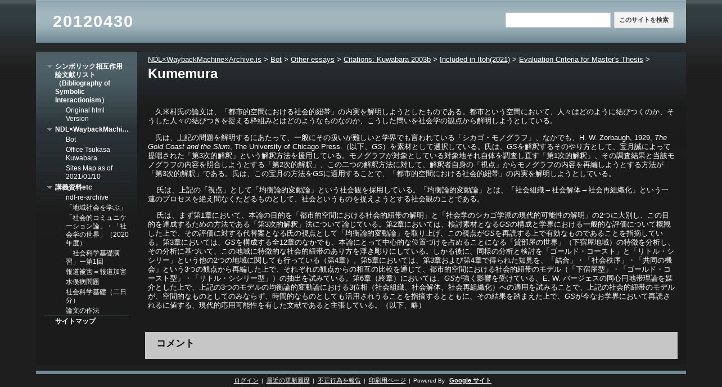Open 印刷用ページ footer link
The width and height of the screenshot is (722, 387).
(x=387, y=381)
